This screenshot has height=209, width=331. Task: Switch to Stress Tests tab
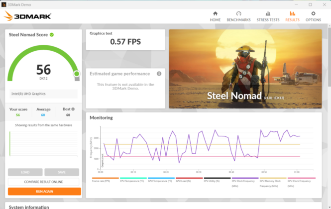point(268,16)
